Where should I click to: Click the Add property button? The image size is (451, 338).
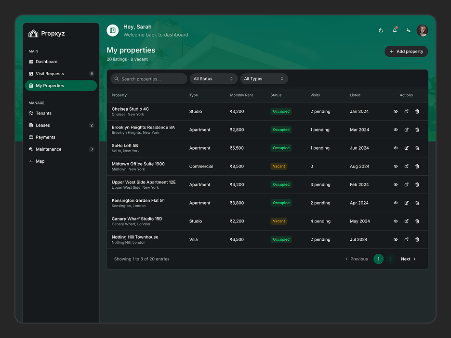click(x=406, y=52)
